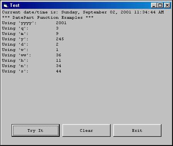Click the Using 'h' hour line
Image resolution: width=173 pixels, height=146 pixels.
tap(32, 61)
